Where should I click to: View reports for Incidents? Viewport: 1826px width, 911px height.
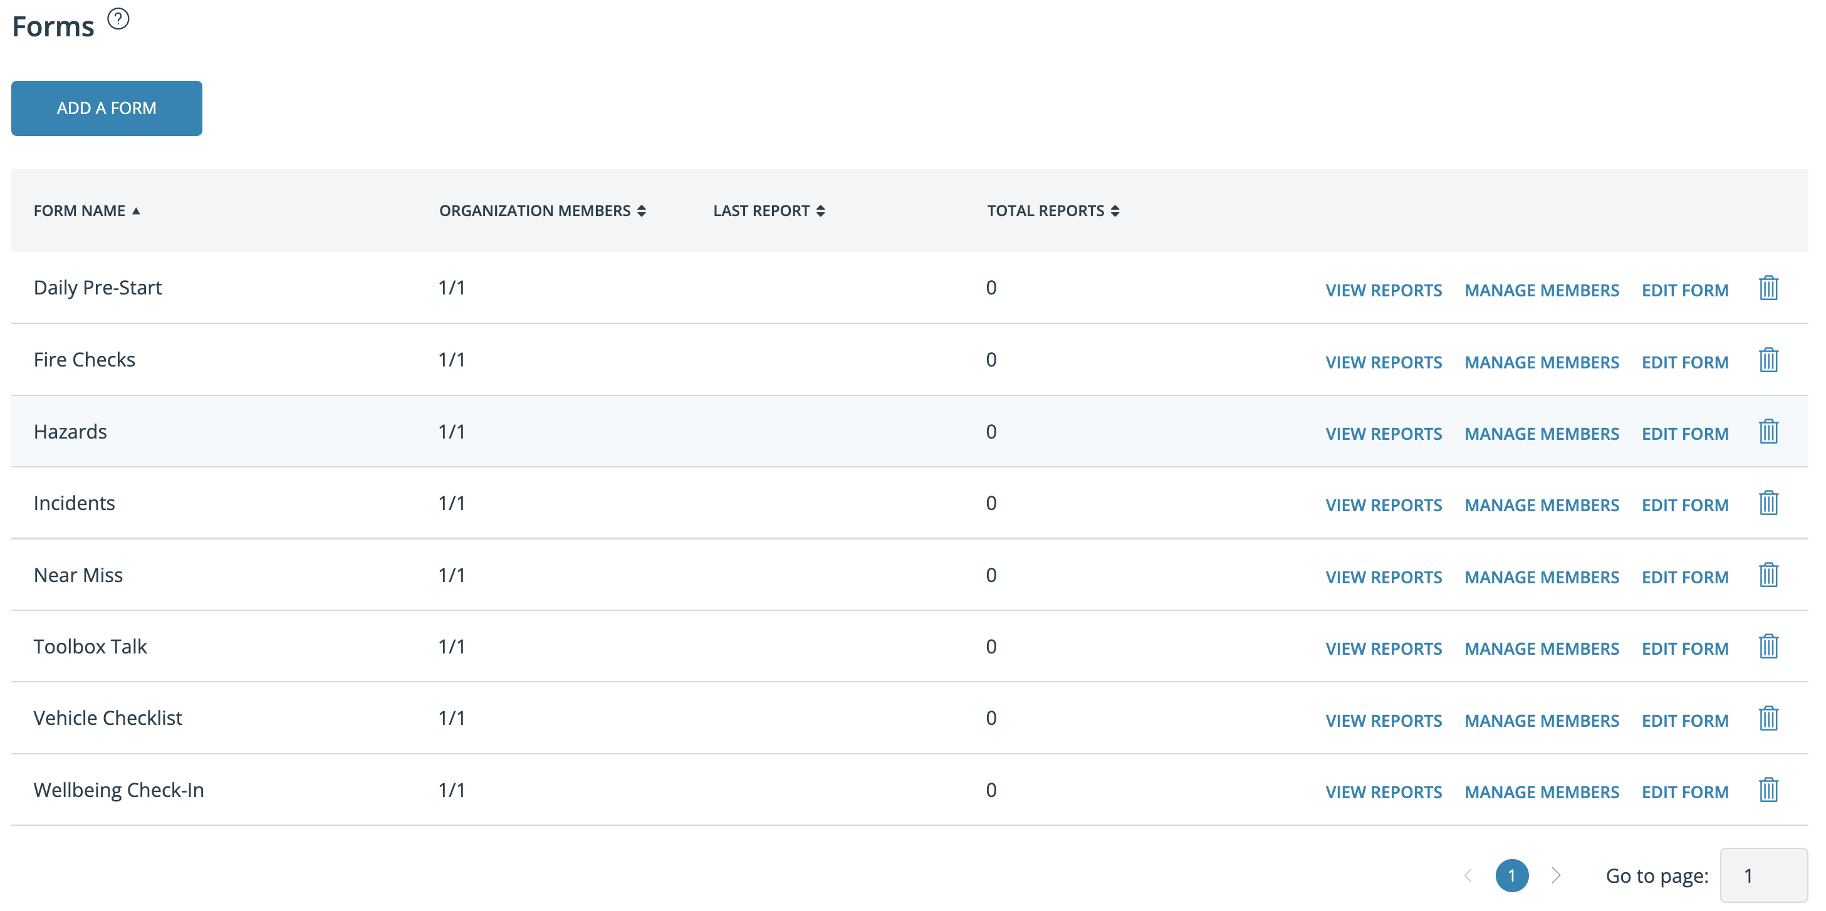point(1384,506)
